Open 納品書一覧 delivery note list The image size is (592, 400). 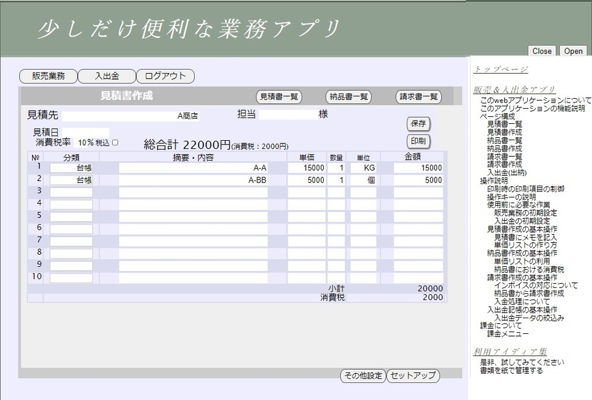(x=348, y=97)
